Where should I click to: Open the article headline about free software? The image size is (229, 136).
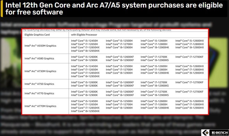114,9
